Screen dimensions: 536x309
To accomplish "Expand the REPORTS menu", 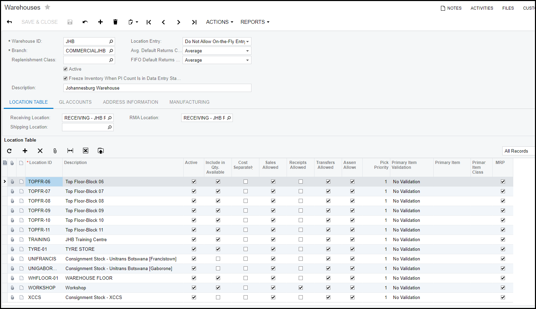I will (x=255, y=22).
